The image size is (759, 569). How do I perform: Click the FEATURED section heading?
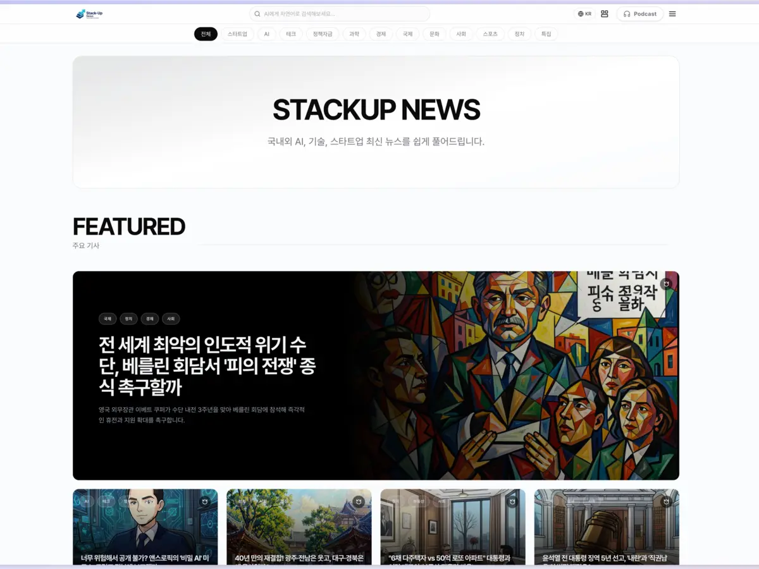click(x=129, y=226)
